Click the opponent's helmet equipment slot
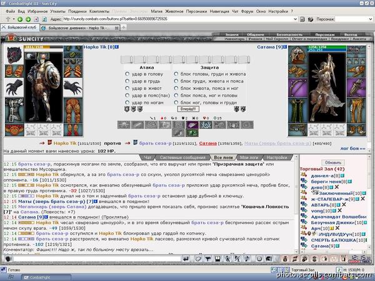Viewport: 375px width, 281px height. tap(297, 55)
